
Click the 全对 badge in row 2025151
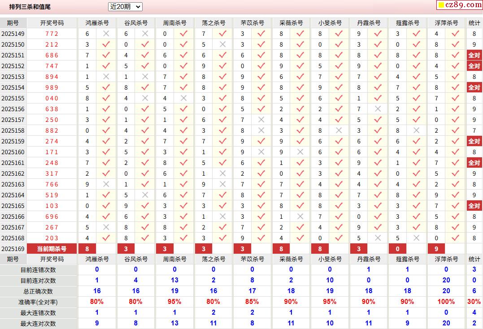coord(474,56)
